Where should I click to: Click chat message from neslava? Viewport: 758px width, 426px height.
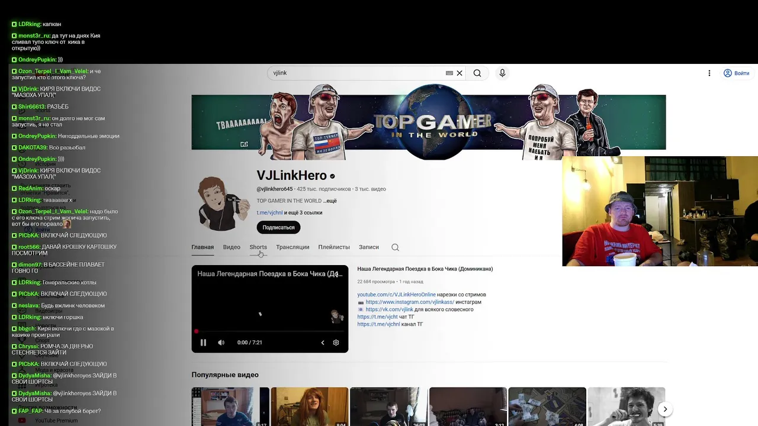58,305
